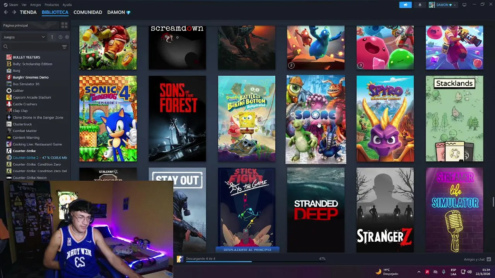Click the Counter-Strike 2 downloading icon in the sidebar
The image size is (495, 278).
tap(9, 158)
